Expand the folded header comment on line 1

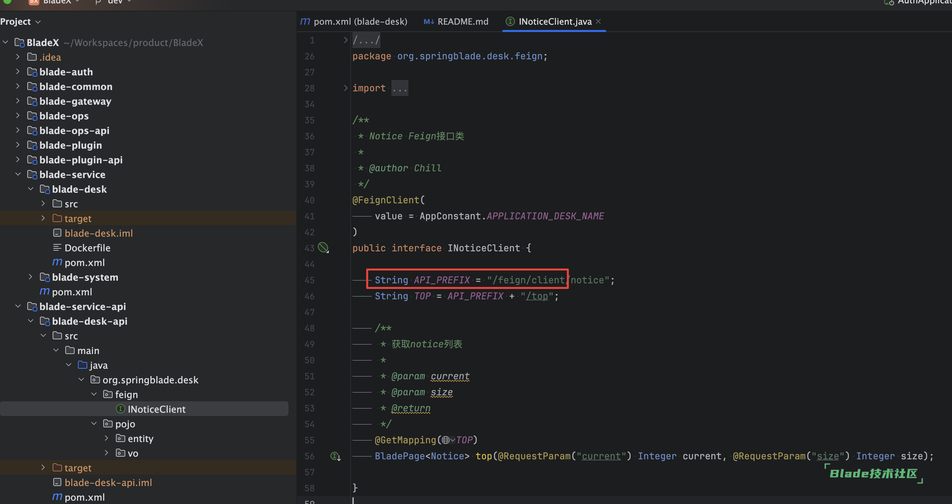345,40
